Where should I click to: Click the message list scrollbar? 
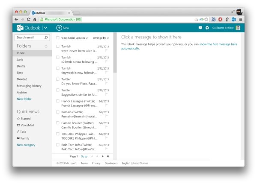(x=115, y=53)
